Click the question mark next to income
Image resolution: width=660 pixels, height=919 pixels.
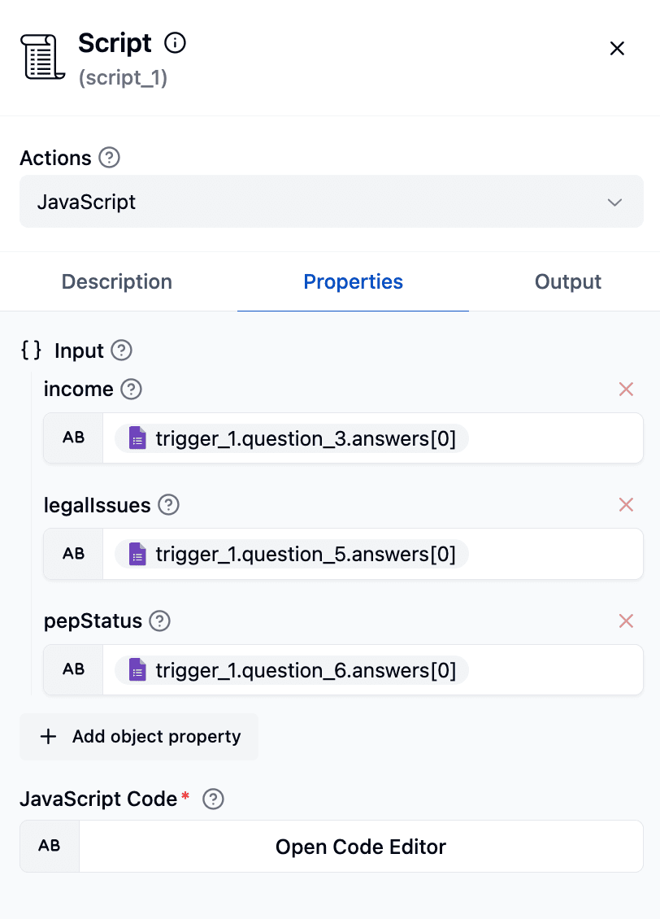pos(132,390)
